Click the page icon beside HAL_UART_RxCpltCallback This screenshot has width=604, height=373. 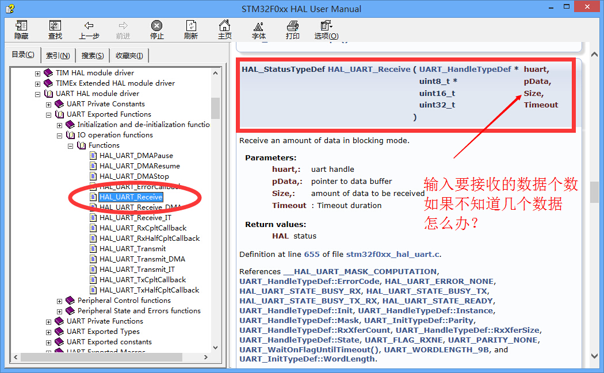[93, 228]
